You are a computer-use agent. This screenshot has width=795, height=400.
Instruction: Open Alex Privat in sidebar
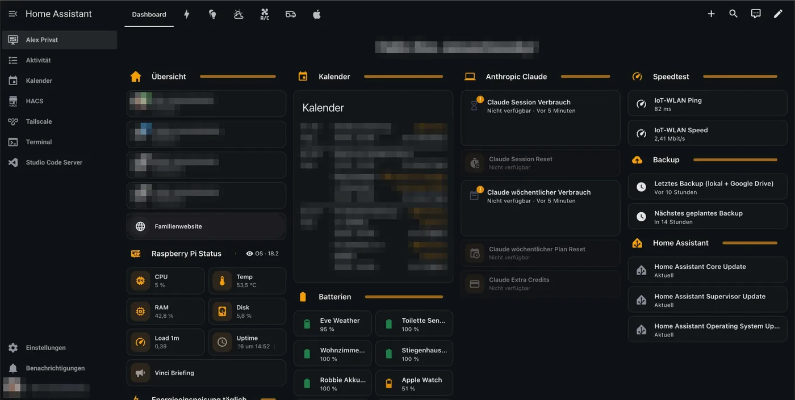click(x=60, y=40)
